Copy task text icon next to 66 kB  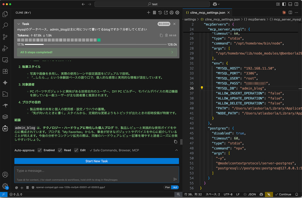pyautogui.click(x=162, y=35)
